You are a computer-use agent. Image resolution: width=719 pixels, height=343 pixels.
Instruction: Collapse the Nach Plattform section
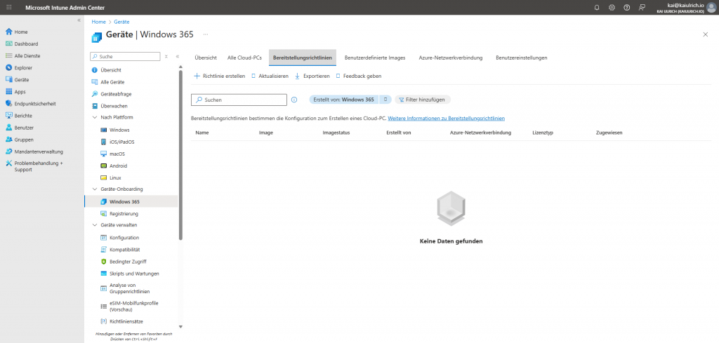(95, 117)
